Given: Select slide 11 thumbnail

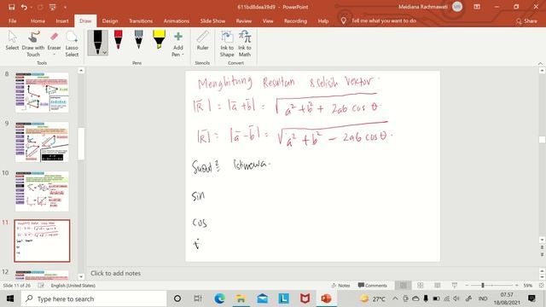Looking at the screenshot, I should pyautogui.click(x=42, y=240).
